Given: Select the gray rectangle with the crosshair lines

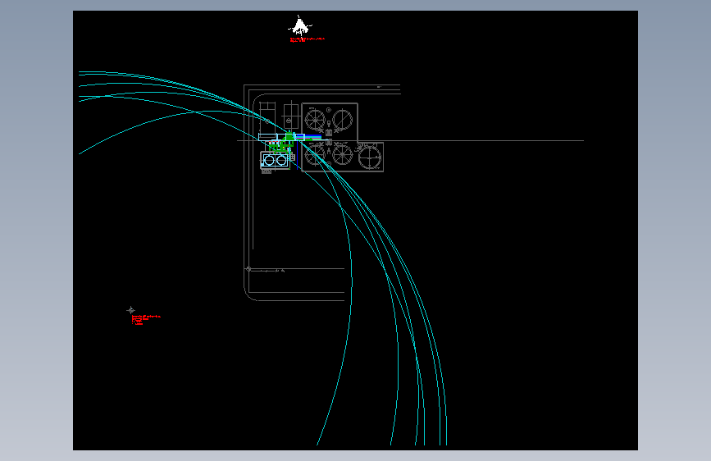Looking at the screenshot, I should pyautogui.click(x=290, y=116).
